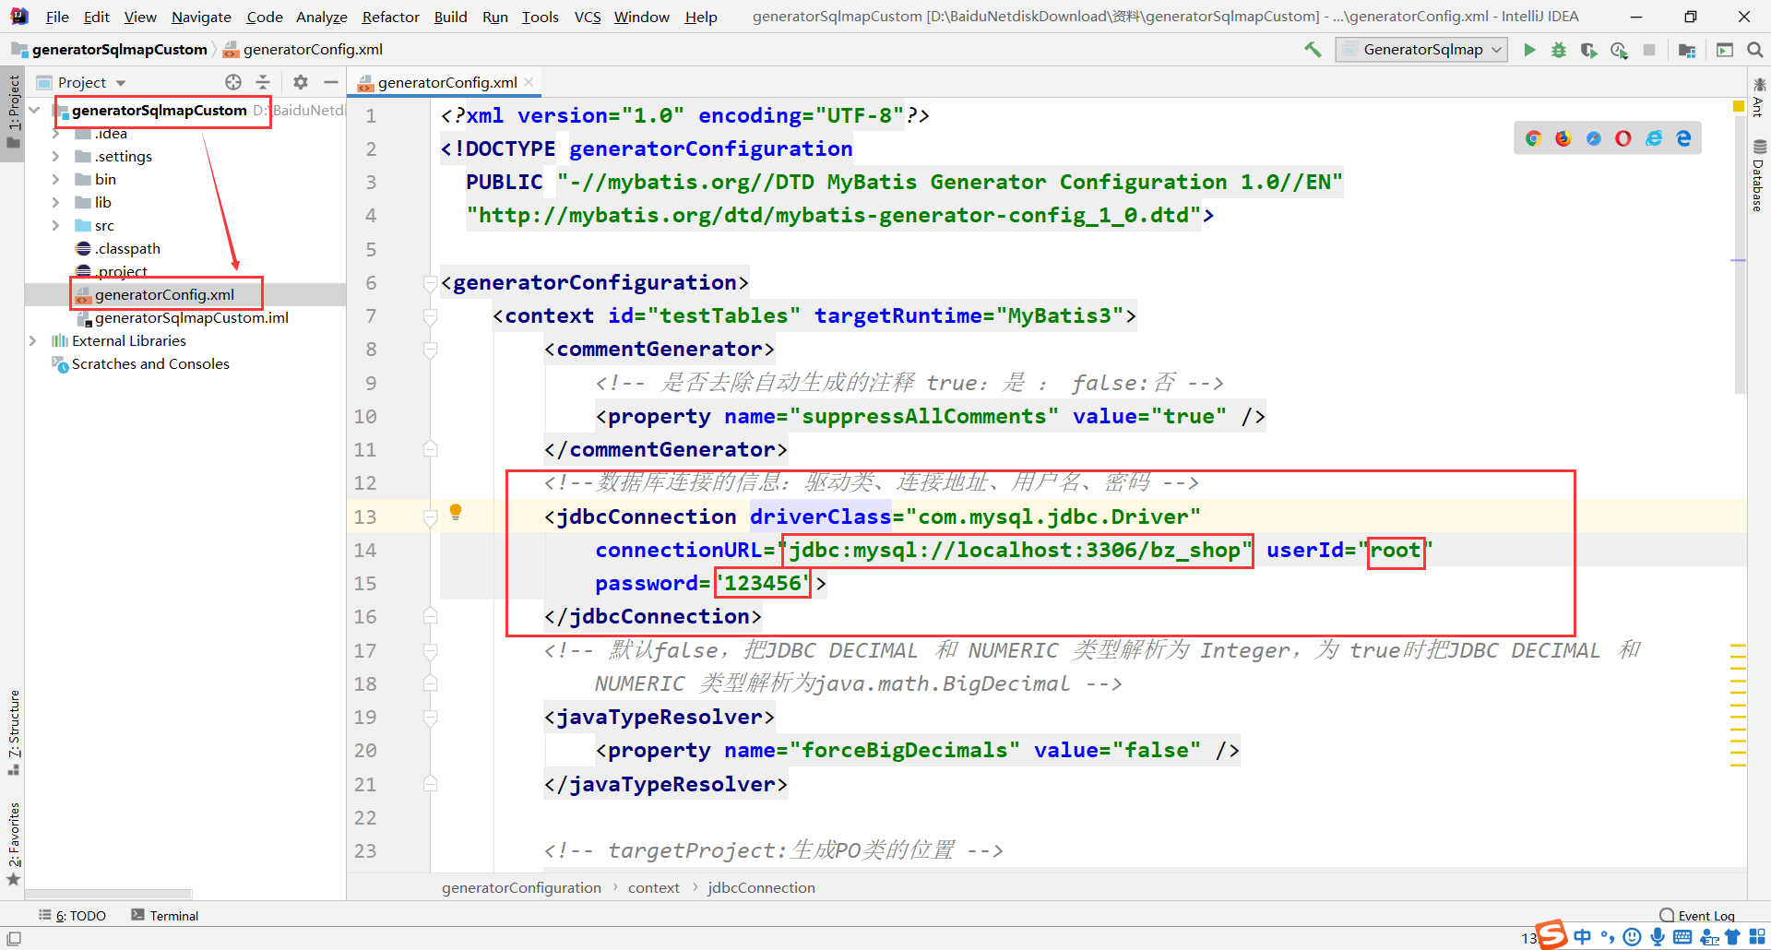Viewport: 1771px width, 950px height.
Task: Start debugging with the bug icon
Action: click(1559, 50)
